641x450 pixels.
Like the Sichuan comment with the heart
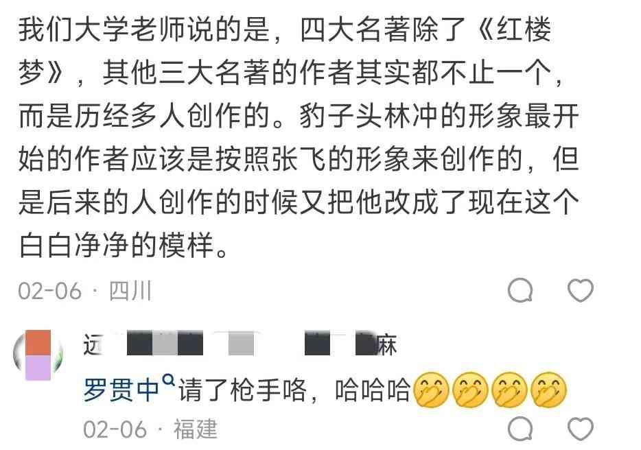pos(581,291)
